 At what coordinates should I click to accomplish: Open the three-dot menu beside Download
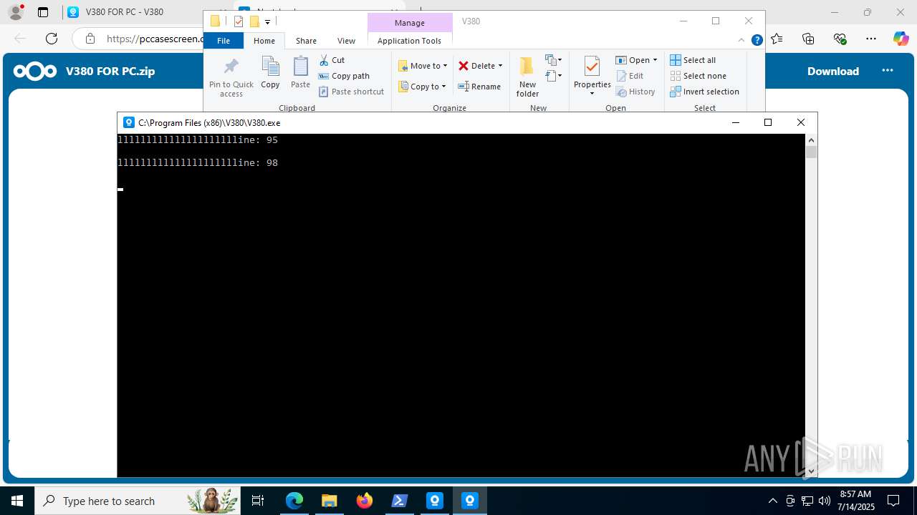point(888,70)
